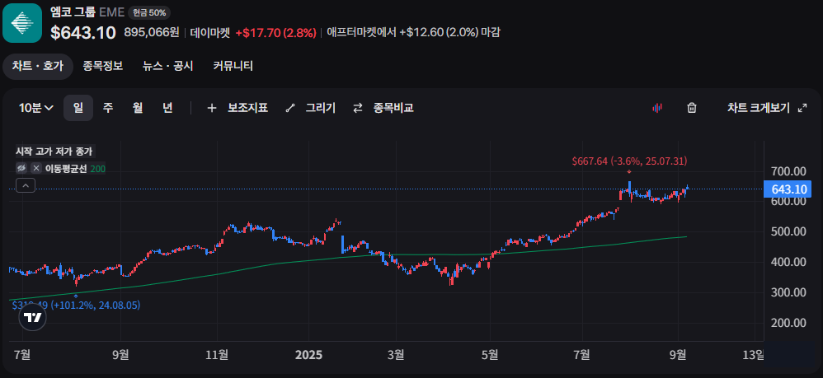The width and height of the screenshot is (823, 378).
Task: Click the trash can delete icon
Action: (692, 108)
